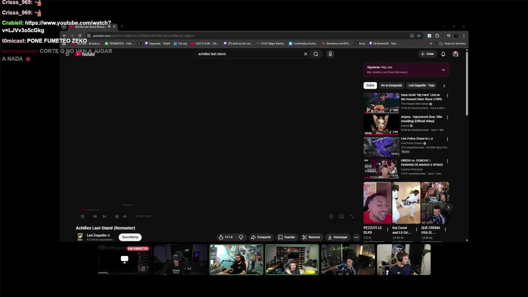The width and height of the screenshot is (528, 297).
Task: Adjust the volume slider in player
Action: 125,216
